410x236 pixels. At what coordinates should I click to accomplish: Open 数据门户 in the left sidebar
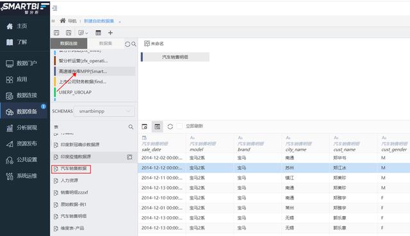(x=26, y=63)
